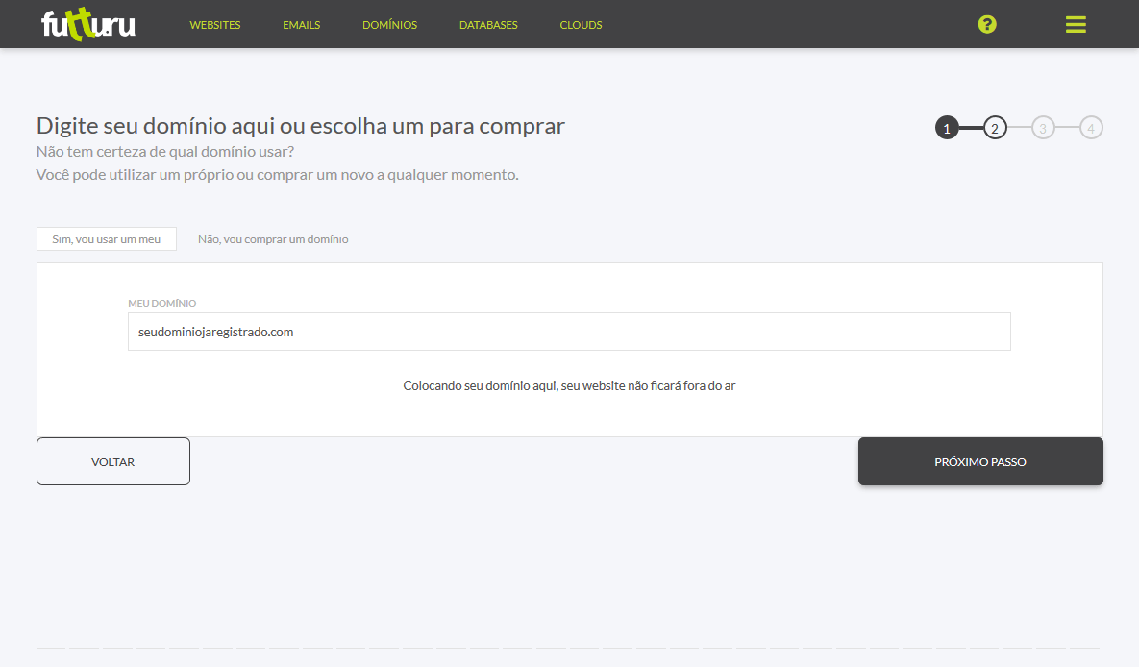Viewport: 1139px width, 667px height.
Task: Click the 'Colocando seu domínio aqui' hint text
Action: click(x=569, y=385)
